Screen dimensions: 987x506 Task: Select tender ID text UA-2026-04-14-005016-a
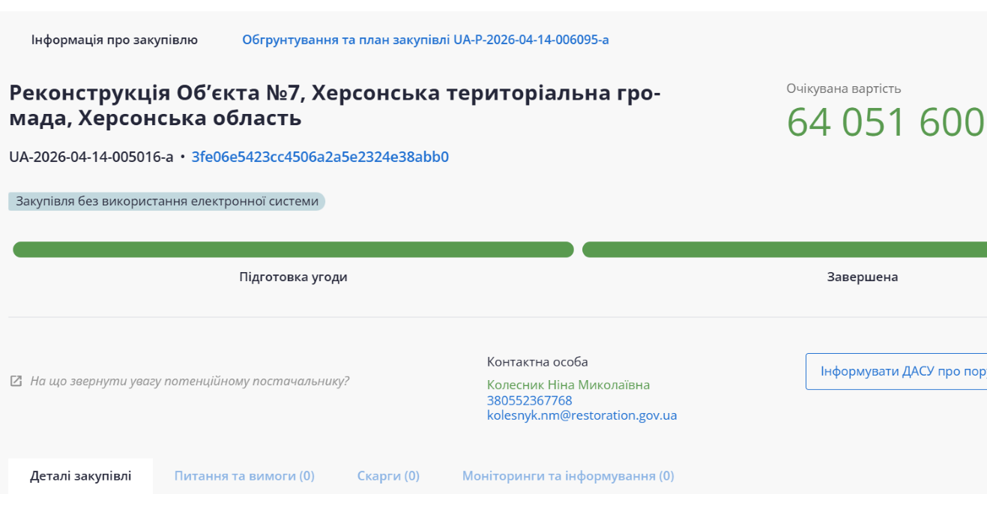point(91,157)
